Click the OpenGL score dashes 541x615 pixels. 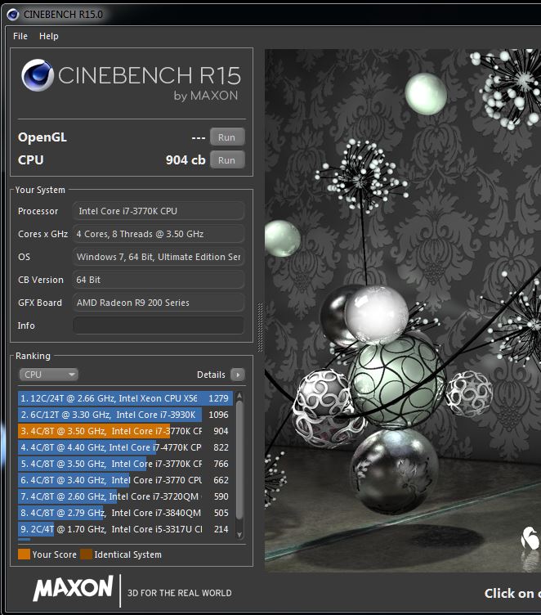(199, 137)
